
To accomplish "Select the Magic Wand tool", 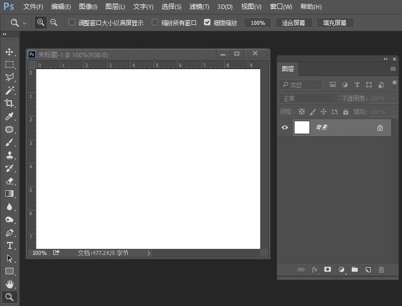I will [x=9, y=90].
